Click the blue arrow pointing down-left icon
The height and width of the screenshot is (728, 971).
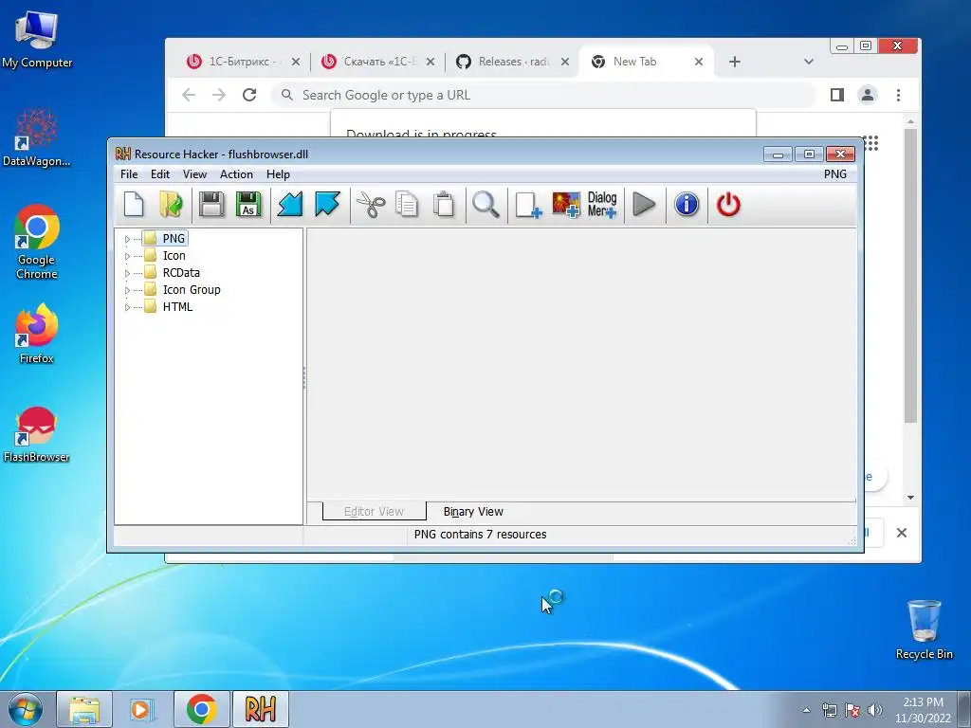[x=290, y=205]
